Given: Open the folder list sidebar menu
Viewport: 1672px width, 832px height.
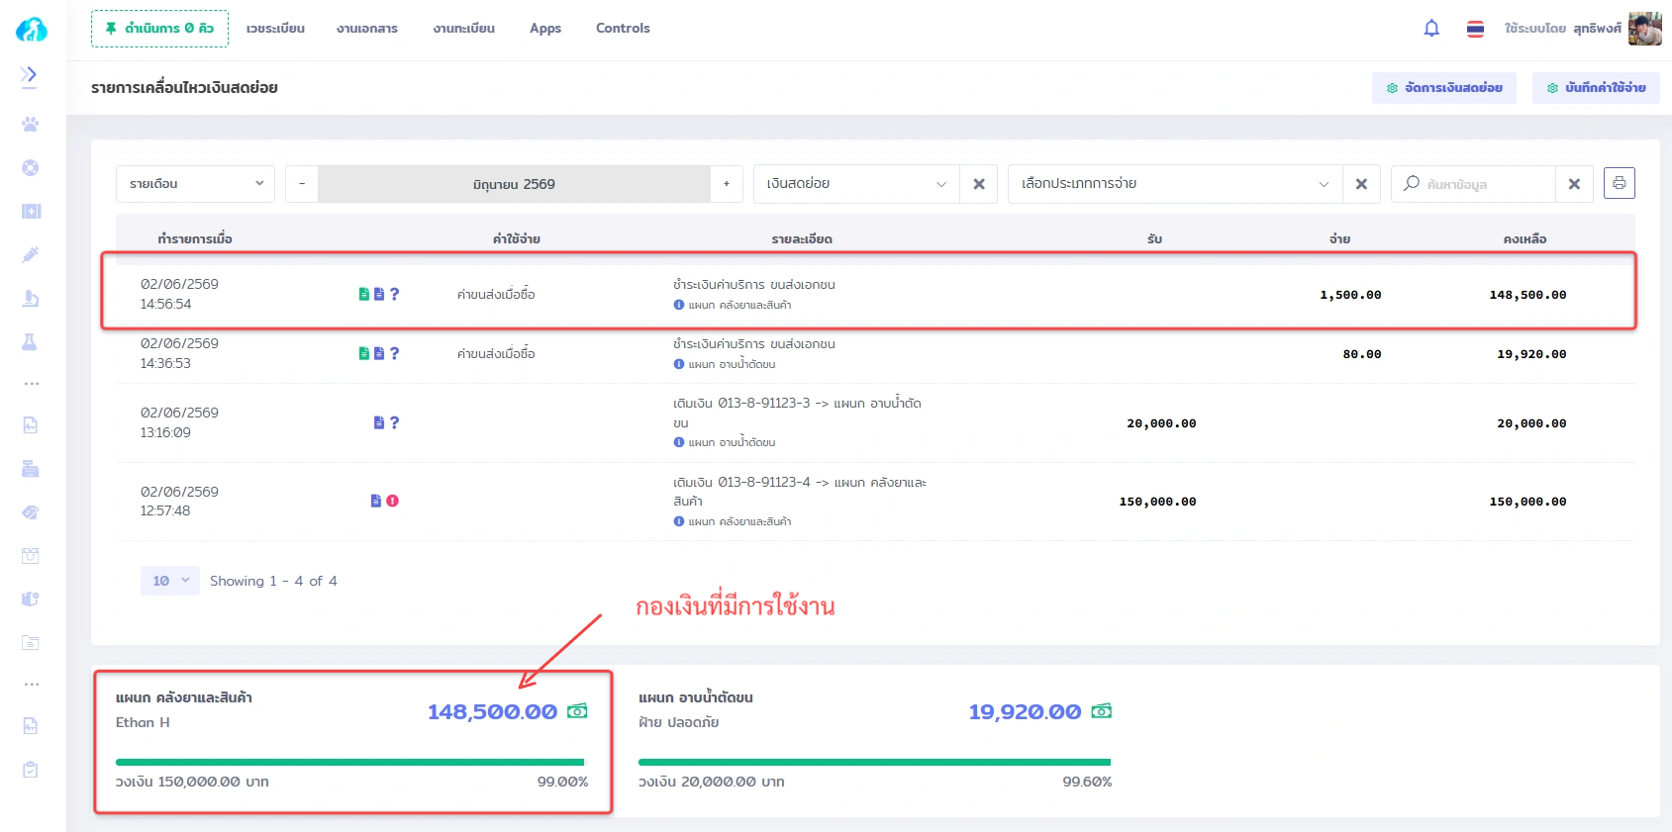Looking at the screenshot, I should coord(31,643).
